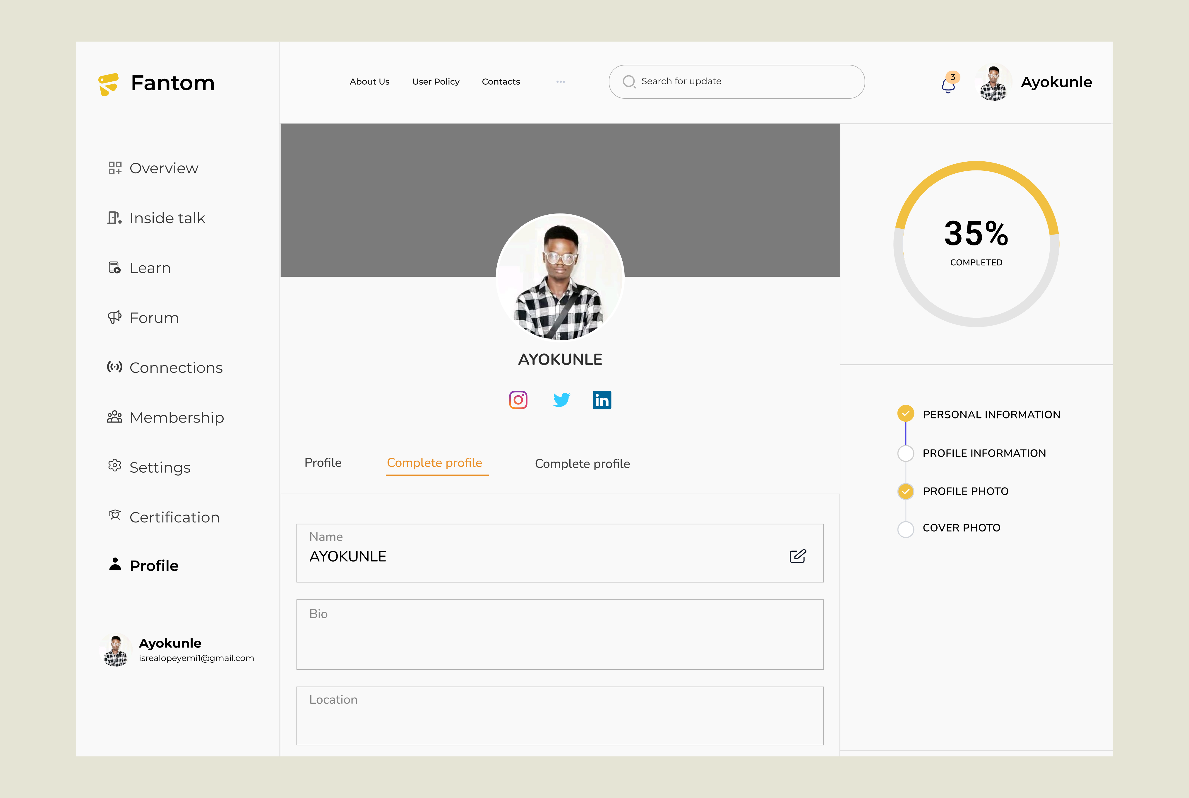Click the Forum megaphone icon
The width and height of the screenshot is (1189, 798).
pyautogui.click(x=114, y=317)
